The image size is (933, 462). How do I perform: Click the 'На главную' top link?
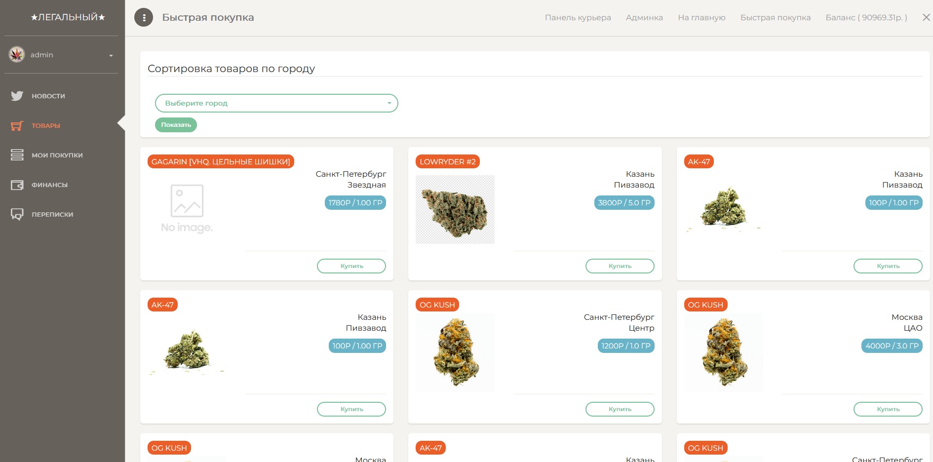pos(701,18)
